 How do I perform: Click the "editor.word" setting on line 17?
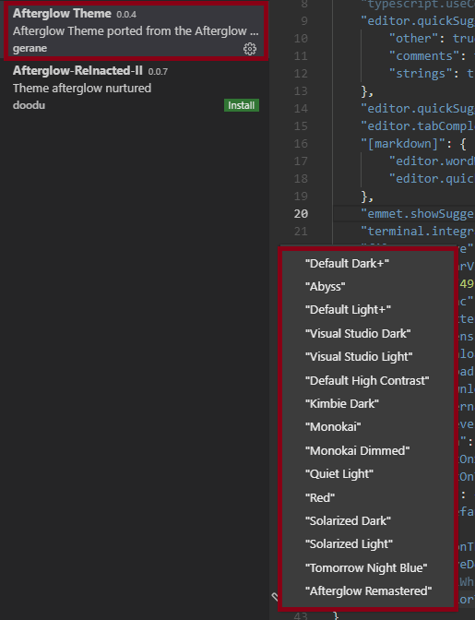[432, 161]
